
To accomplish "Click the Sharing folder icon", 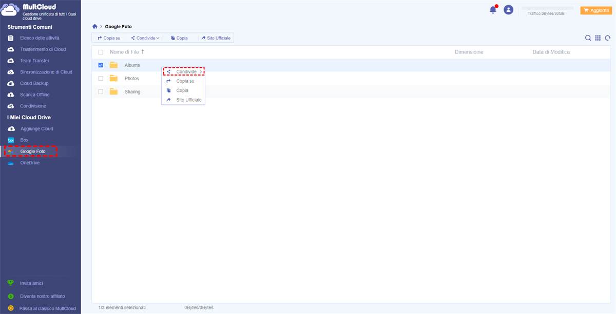I will [113, 92].
